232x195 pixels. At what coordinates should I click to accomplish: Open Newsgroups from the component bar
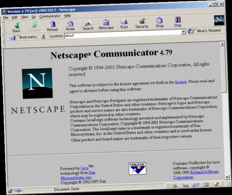(x=195, y=185)
